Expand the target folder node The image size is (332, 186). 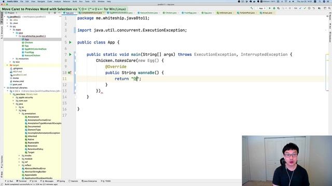(8, 65)
